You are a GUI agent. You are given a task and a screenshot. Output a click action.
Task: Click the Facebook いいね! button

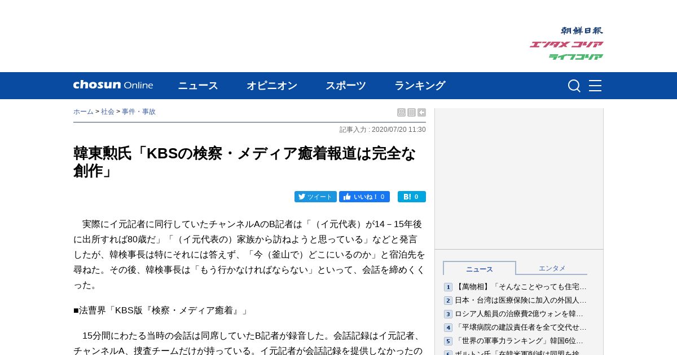(x=364, y=197)
